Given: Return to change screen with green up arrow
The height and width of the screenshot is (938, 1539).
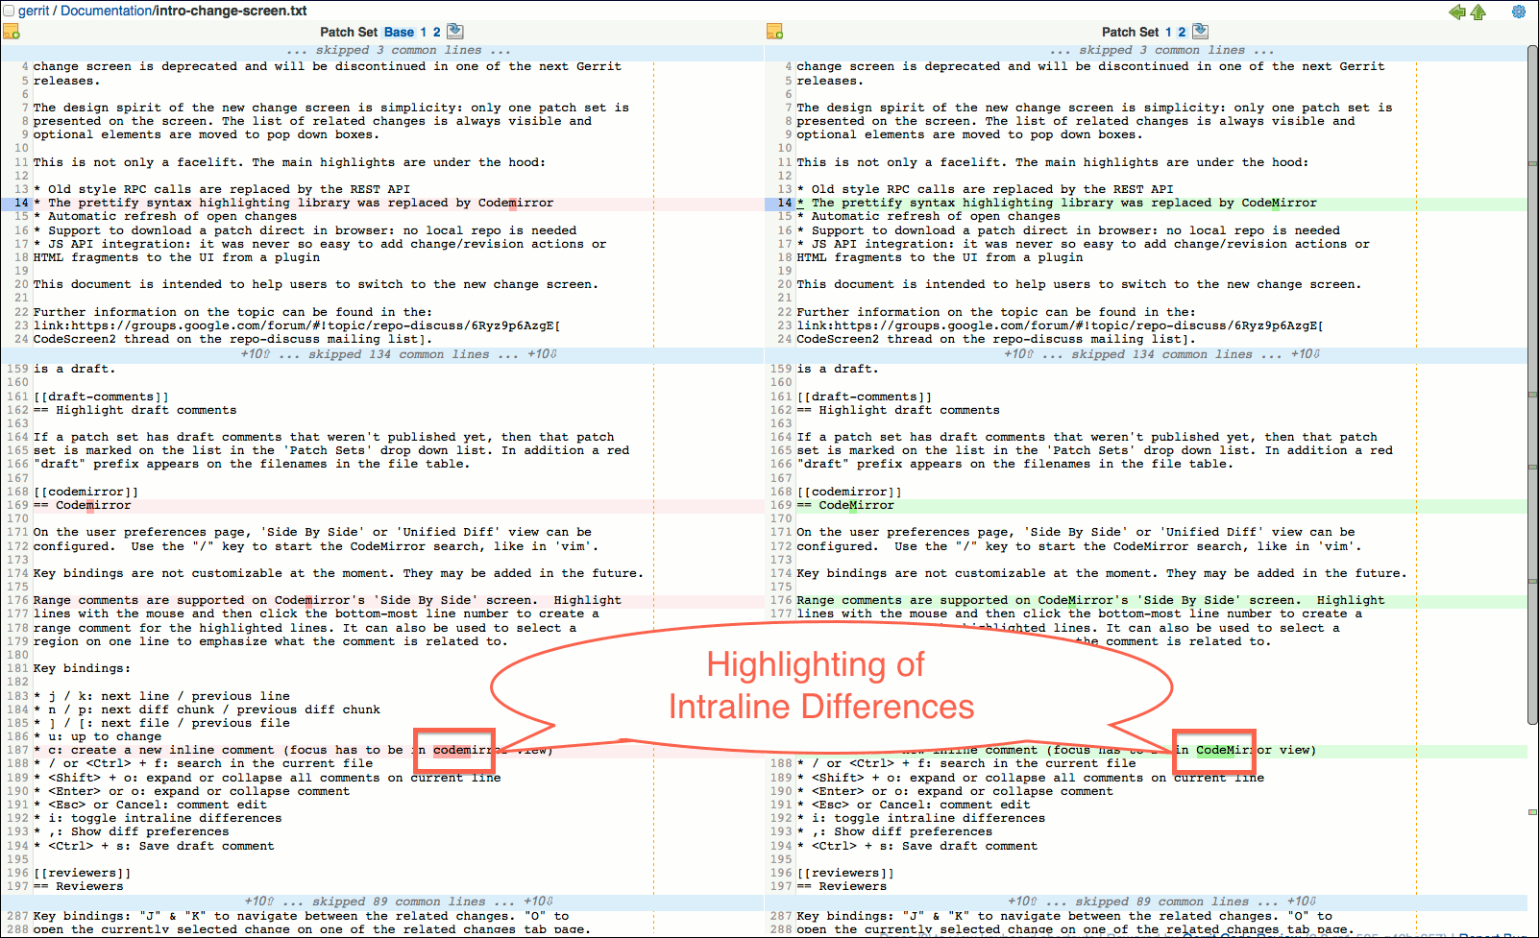Looking at the screenshot, I should [x=1478, y=12].
